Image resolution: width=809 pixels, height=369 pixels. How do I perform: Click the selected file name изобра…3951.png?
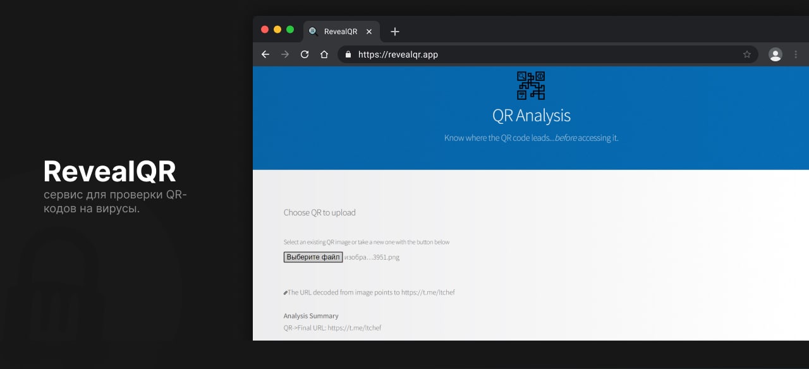click(372, 257)
